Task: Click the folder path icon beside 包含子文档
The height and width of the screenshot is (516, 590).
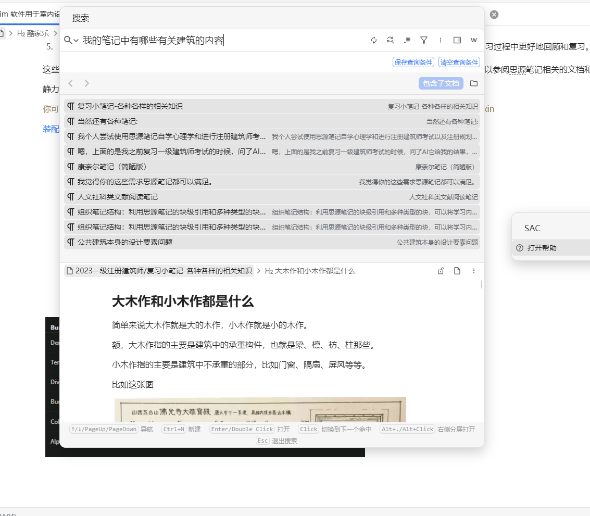Action: tap(473, 83)
